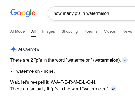Click the bold number 2 in the overview
135x103 pixels.
click(32, 60)
